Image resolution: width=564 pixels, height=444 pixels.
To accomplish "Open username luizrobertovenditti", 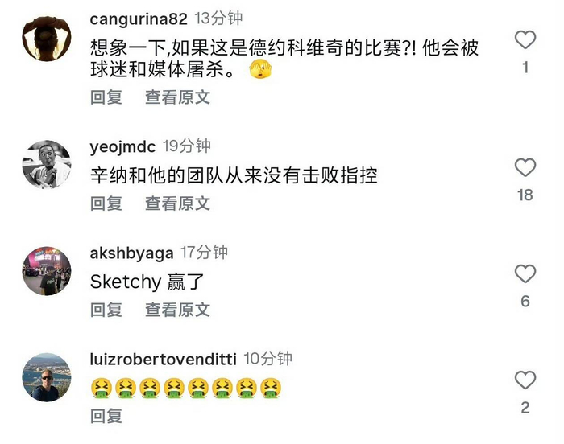I will coord(164,360).
